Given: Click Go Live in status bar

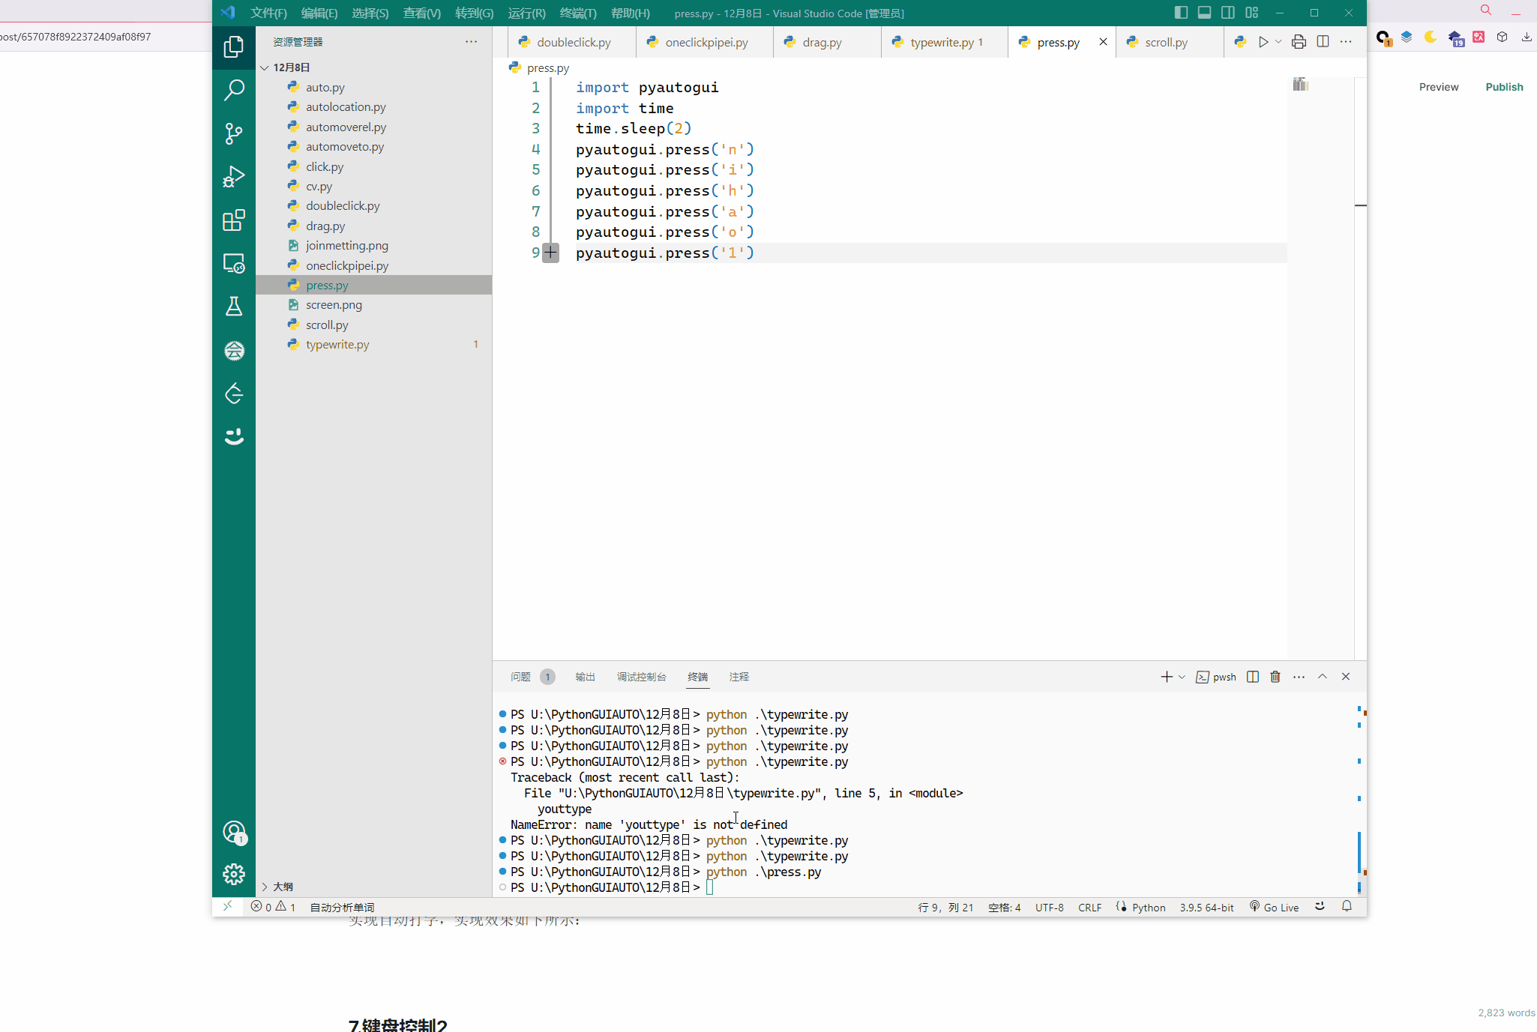Looking at the screenshot, I should (x=1274, y=907).
